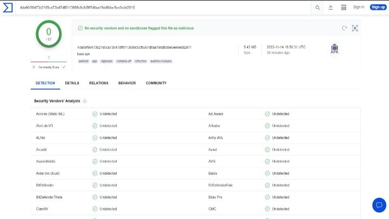The image size is (389, 219).
Task: Click the Bkav Pro vendor name
Action: 215,197
